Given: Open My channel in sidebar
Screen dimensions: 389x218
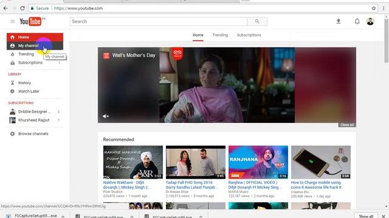Looking at the screenshot, I should [35, 46].
